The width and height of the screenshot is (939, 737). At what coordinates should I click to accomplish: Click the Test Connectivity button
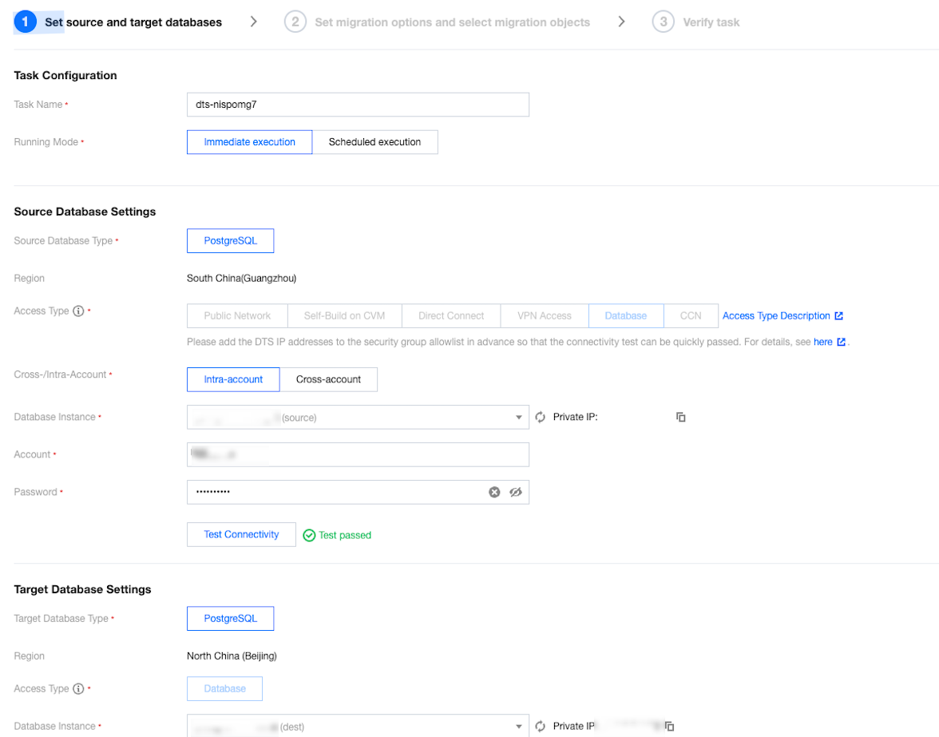pos(241,534)
